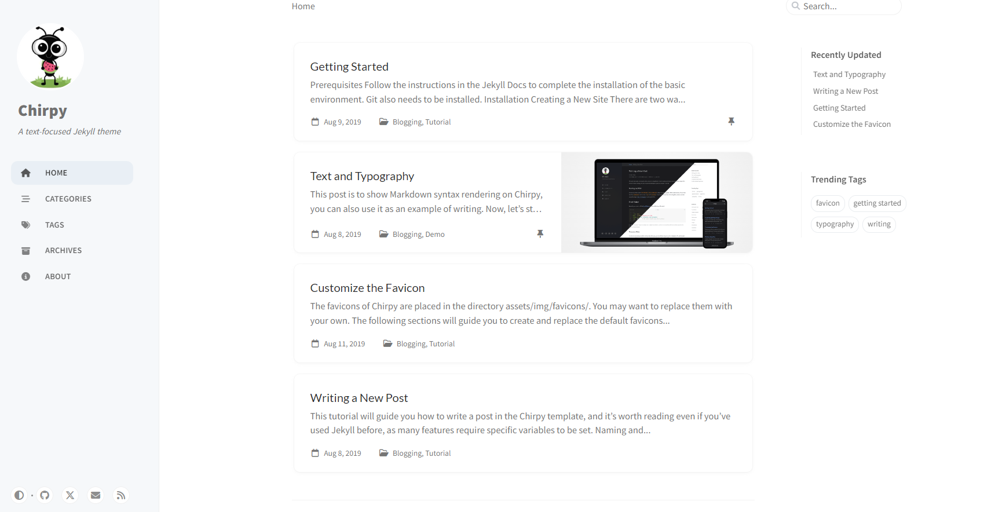Click the Chirpy site title

(x=42, y=111)
